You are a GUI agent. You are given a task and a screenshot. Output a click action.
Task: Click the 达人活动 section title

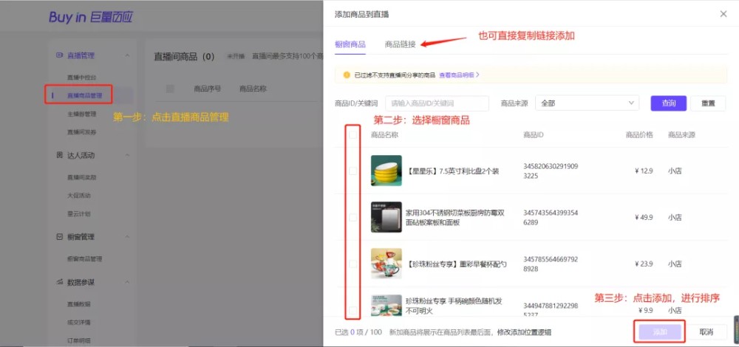81,155
